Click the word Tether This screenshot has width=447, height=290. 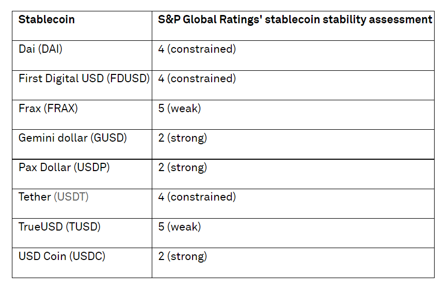tap(35, 197)
